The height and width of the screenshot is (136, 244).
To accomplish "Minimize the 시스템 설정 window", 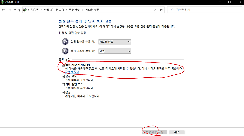I will click(x=220, y=2).
